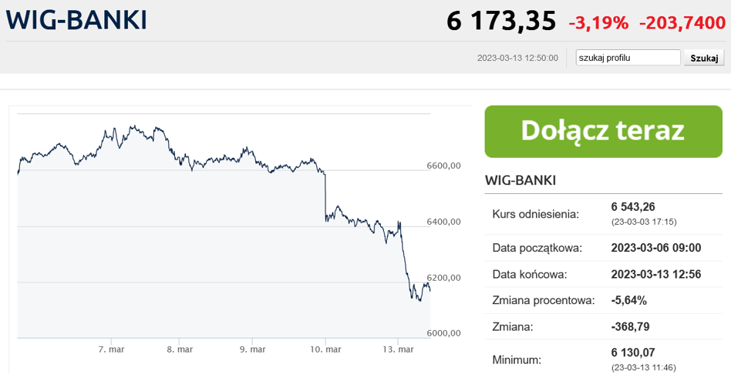Click the Minimum value 6 130,07
731x374 pixels.
point(633,353)
